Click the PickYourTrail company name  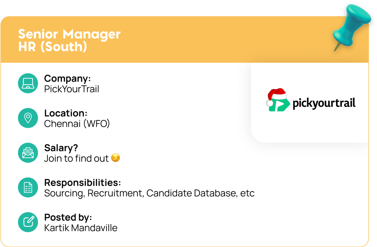(x=71, y=89)
